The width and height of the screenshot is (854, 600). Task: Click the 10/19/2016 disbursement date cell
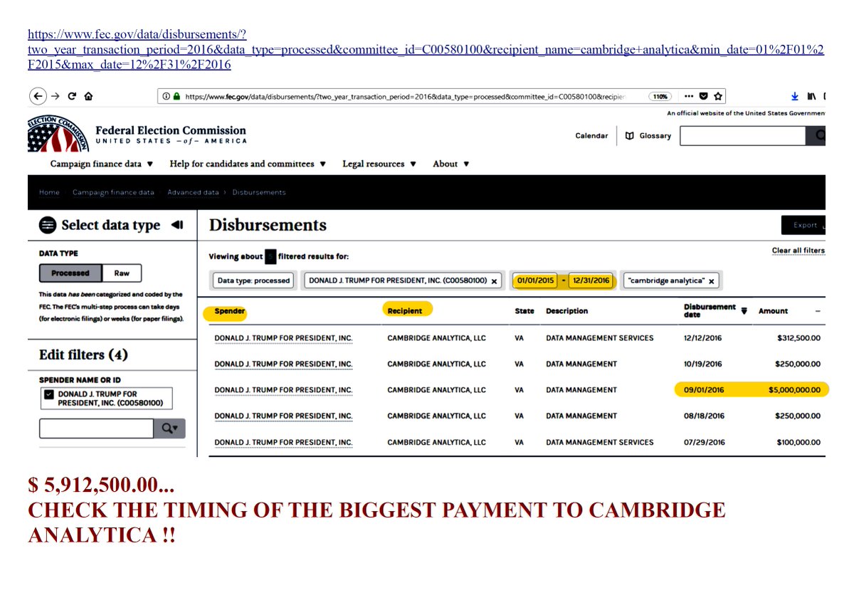pos(703,364)
